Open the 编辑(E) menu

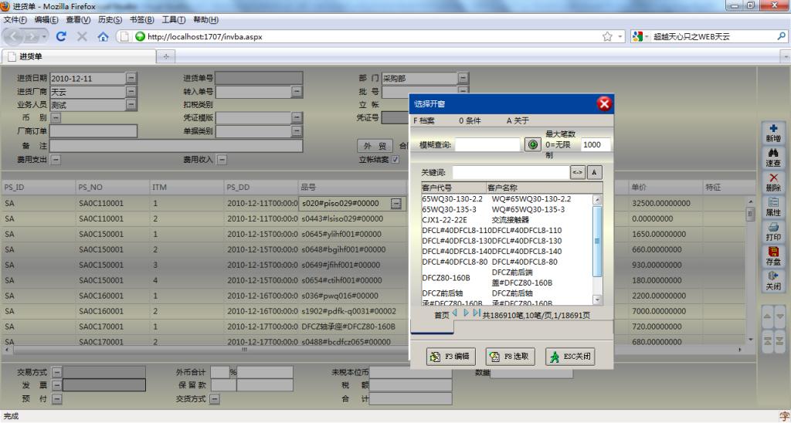[46, 19]
